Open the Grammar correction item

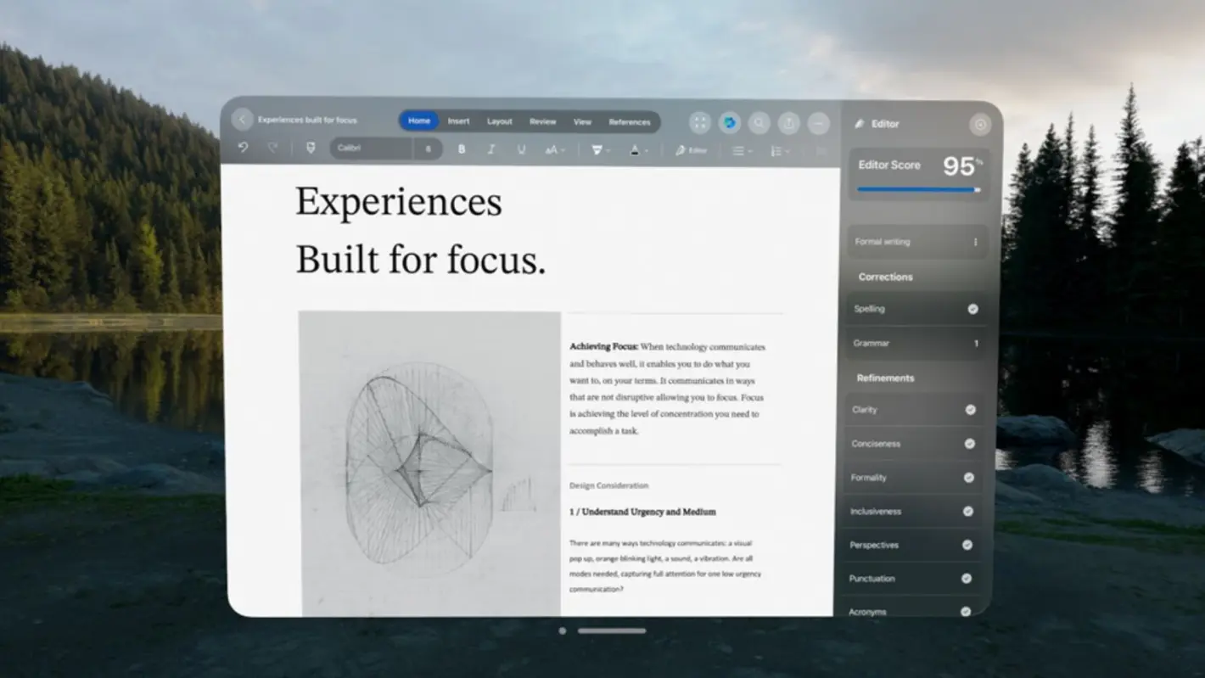click(x=915, y=343)
